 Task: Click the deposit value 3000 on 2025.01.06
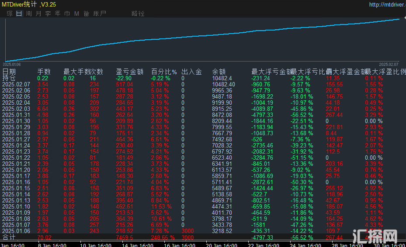point(188,231)
